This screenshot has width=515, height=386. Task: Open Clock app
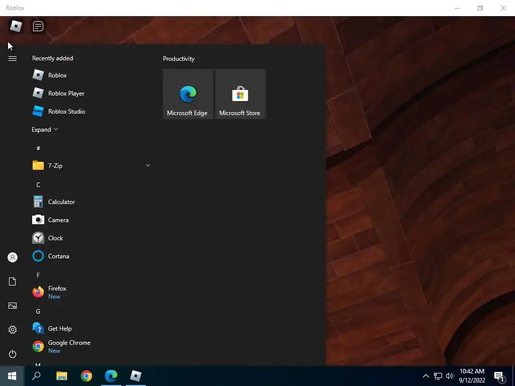[x=92, y=238]
